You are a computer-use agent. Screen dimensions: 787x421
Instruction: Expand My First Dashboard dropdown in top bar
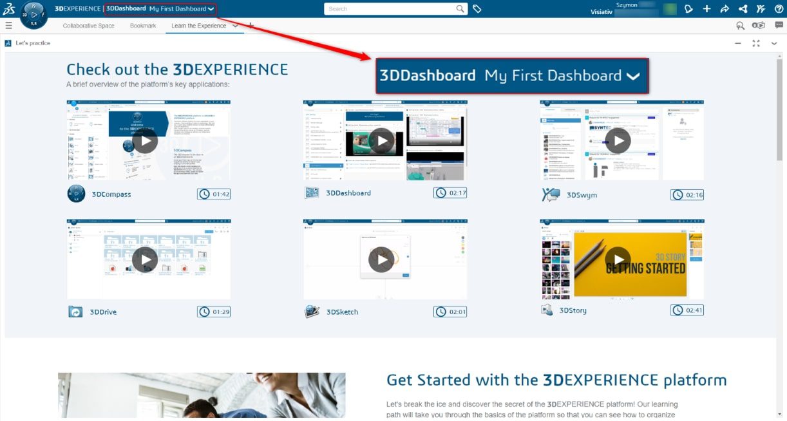point(211,9)
